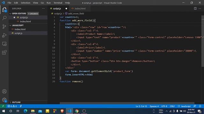Open the Selection menu
The height and width of the screenshot is (114, 204).
click(25, 3)
